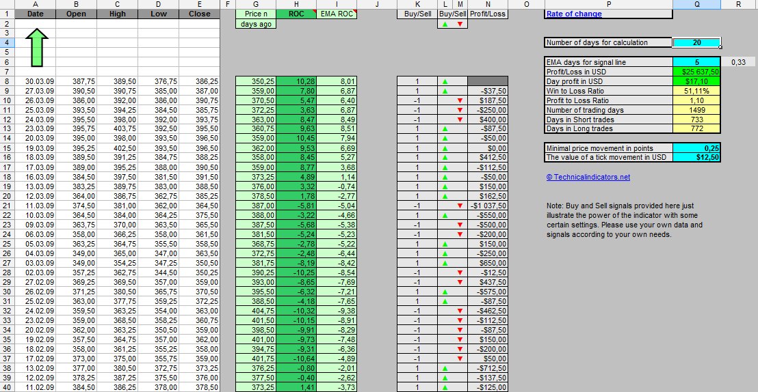Click the red sell triangle in the 17.02.09 row

pos(460,359)
